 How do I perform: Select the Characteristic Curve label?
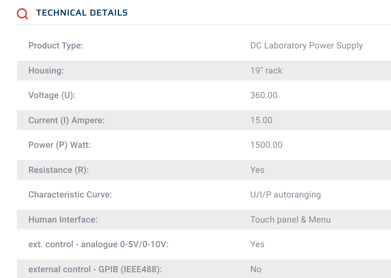pos(70,194)
